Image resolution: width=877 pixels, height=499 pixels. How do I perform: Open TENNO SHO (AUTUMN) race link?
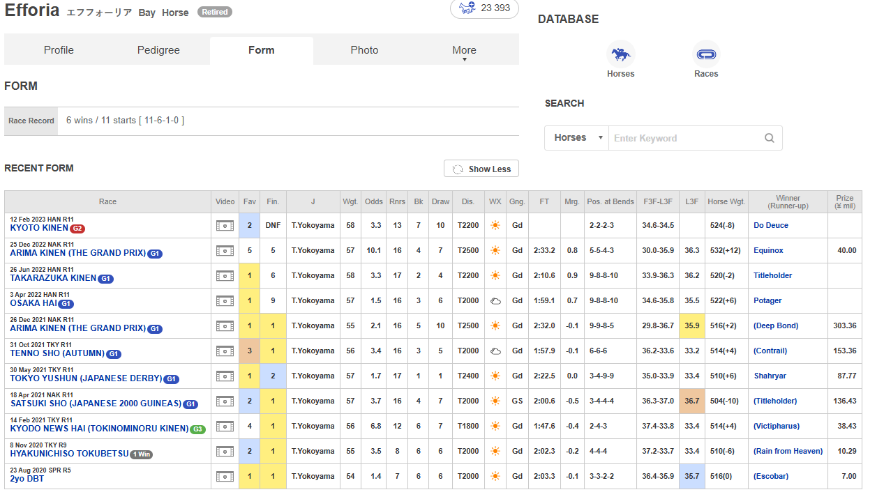pyautogui.click(x=57, y=354)
